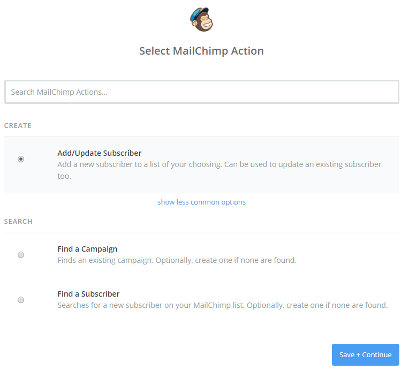Click the Find a Subscriber title text
Image resolution: width=409 pixels, height=370 pixels.
pyautogui.click(x=88, y=294)
